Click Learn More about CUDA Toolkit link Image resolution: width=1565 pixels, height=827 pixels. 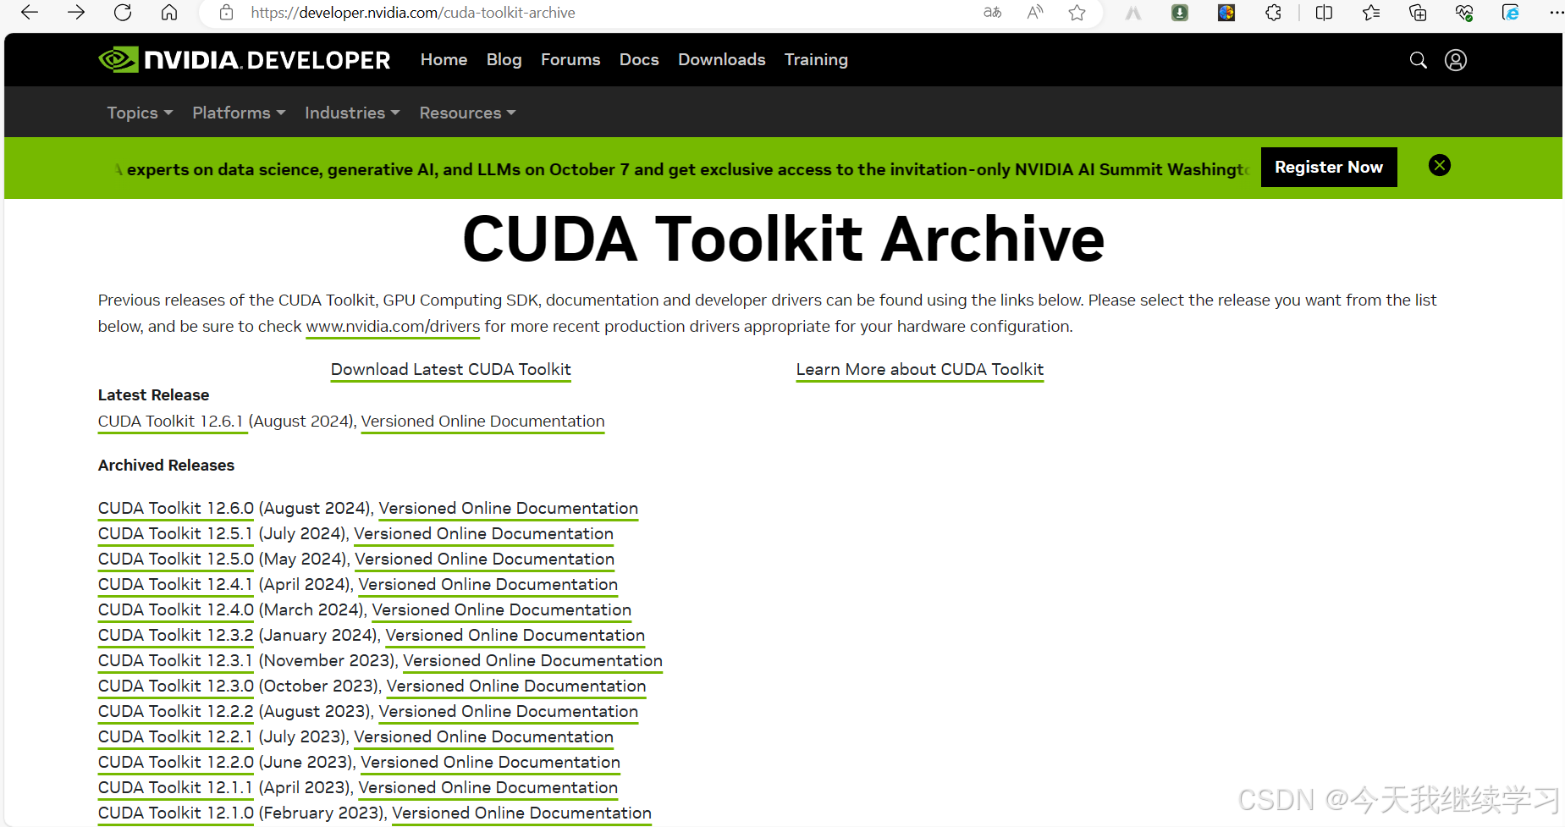tap(920, 370)
